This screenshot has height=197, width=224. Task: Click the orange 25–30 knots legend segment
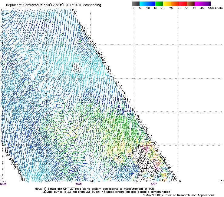pyautogui.click(x=175, y=4)
